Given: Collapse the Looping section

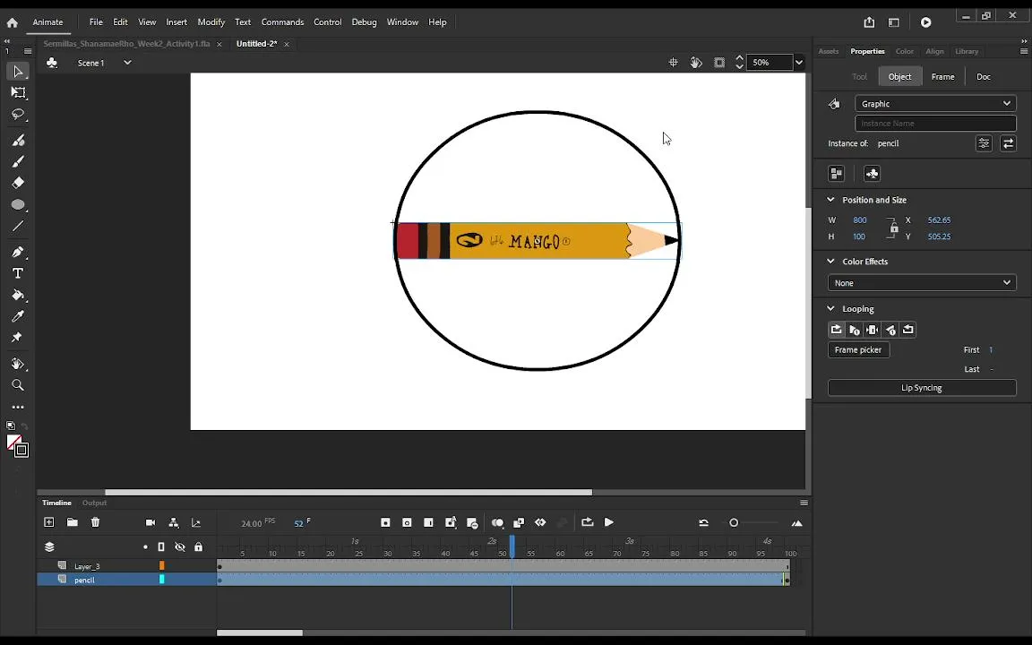Looking at the screenshot, I should 830,309.
